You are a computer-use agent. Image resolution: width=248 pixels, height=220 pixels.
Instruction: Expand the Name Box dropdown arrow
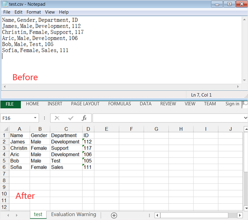pos(35,118)
